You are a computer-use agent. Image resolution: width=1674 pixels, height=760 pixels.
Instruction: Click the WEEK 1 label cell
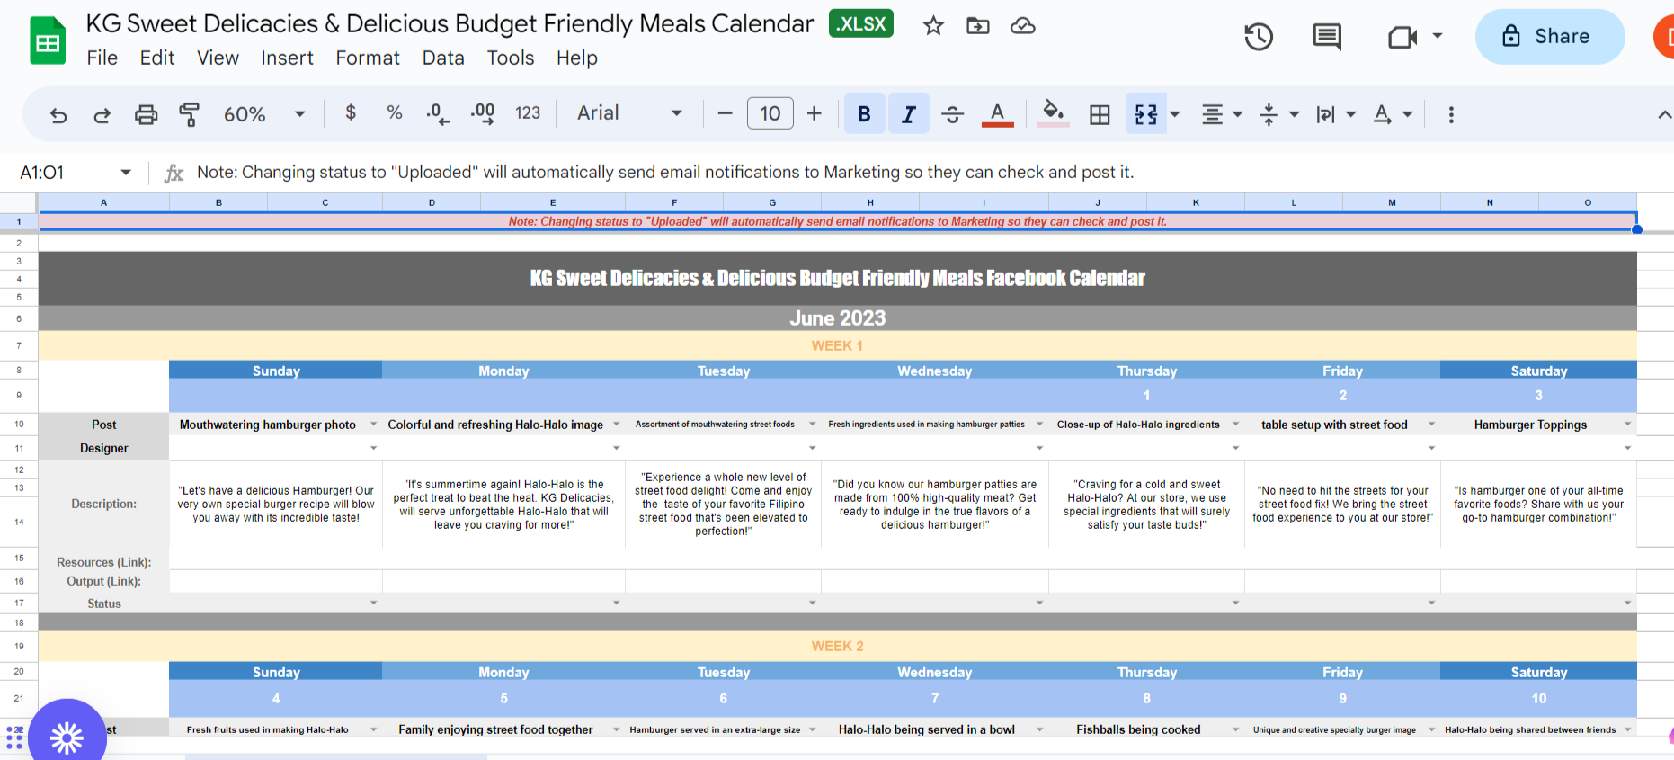[x=838, y=346]
